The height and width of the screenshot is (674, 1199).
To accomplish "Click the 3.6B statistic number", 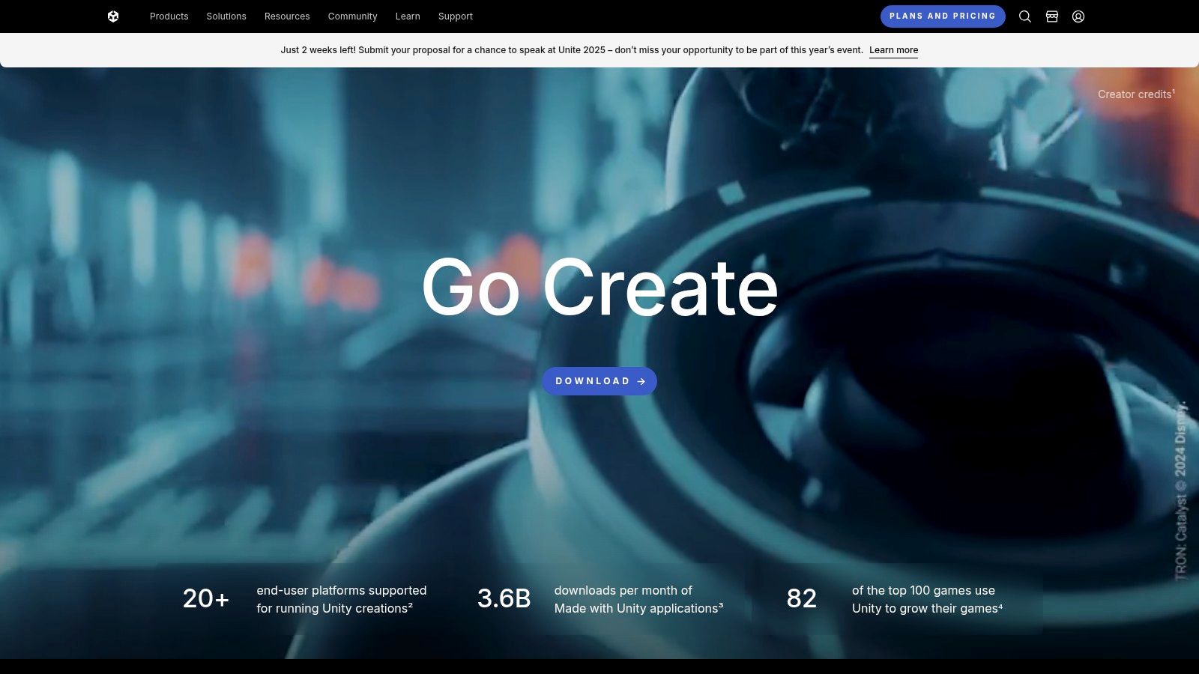I will coord(504,598).
